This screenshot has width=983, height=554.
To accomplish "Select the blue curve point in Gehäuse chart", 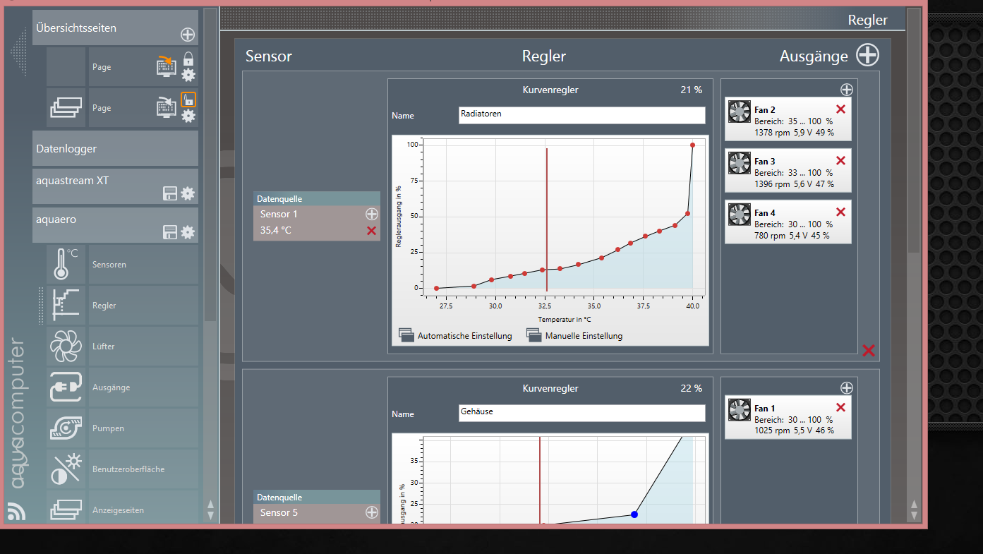I will pos(634,514).
